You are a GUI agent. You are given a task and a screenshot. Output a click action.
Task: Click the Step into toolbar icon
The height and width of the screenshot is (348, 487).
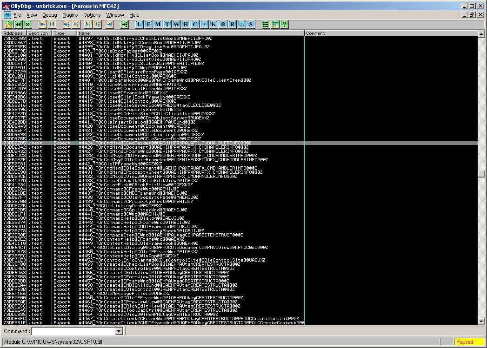click(x=67, y=24)
